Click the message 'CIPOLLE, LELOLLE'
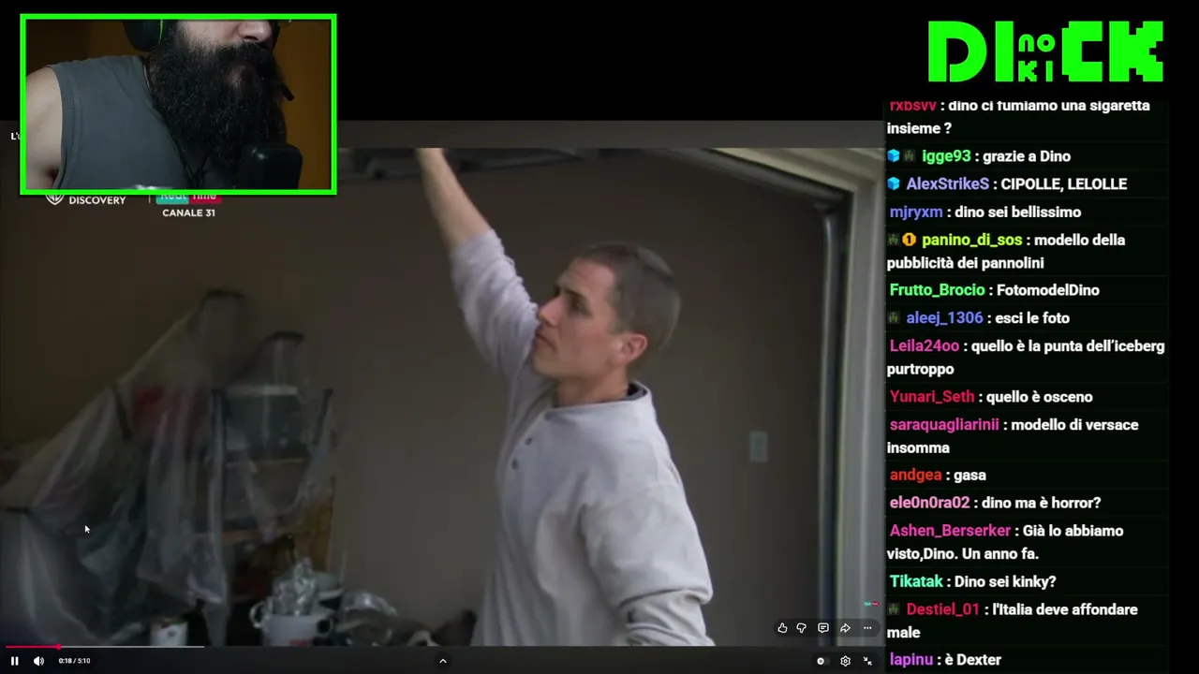1199x674 pixels. [x=1064, y=184]
